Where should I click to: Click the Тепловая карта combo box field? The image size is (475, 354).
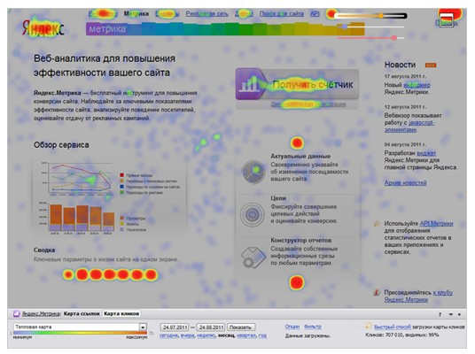pyautogui.click(x=80, y=327)
